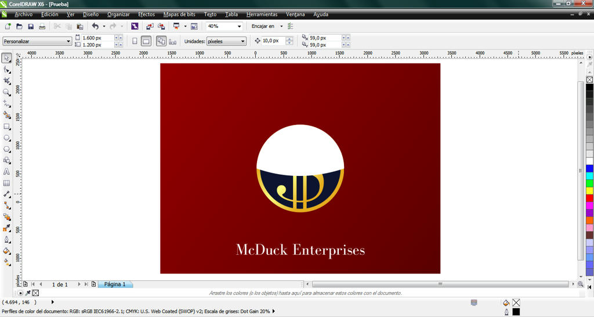This screenshot has width=594, height=317.
Task: Pick the yellow palette swatch
Action: [x=589, y=191]
